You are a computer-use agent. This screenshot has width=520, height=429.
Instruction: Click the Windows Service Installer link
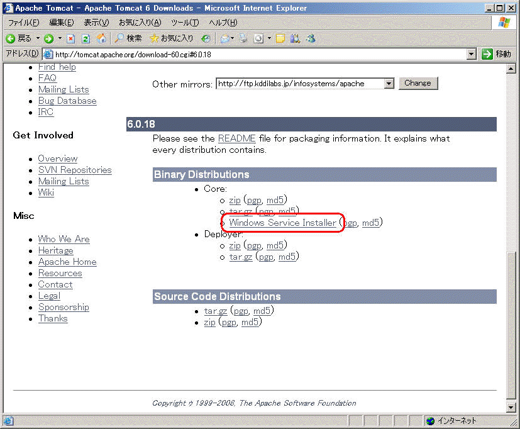[x=282, y=223]
